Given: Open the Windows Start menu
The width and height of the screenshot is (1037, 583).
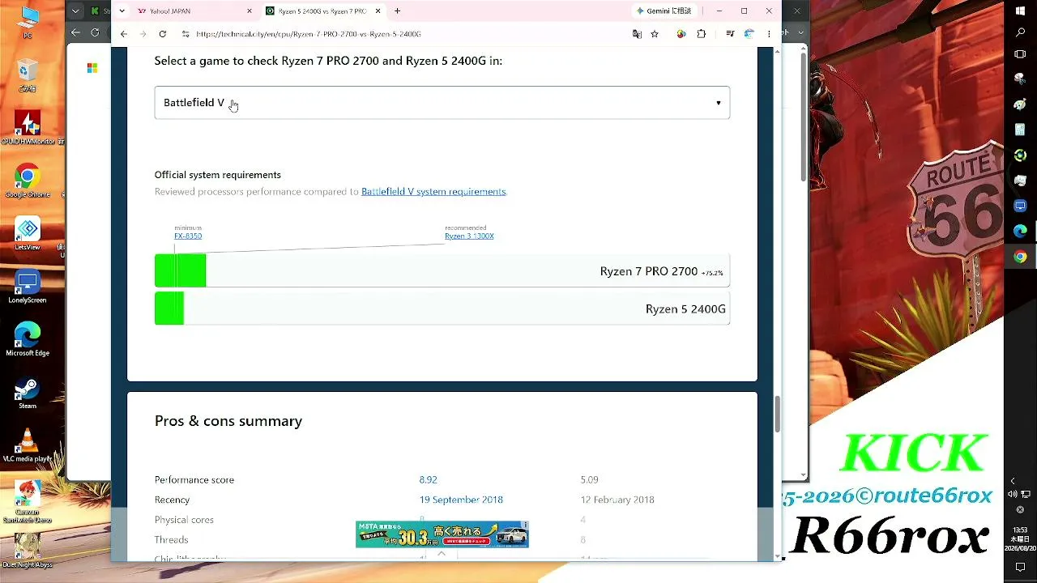Looking at the screenshot, I should [x=1020, y=11].
